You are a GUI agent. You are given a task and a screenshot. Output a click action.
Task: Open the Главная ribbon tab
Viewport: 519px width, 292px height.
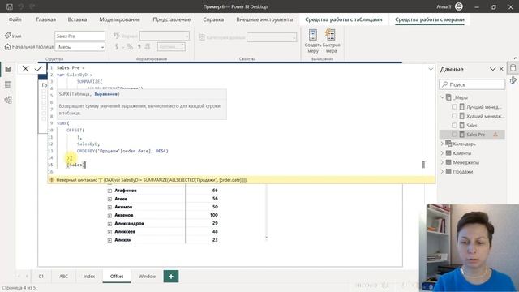45,19
